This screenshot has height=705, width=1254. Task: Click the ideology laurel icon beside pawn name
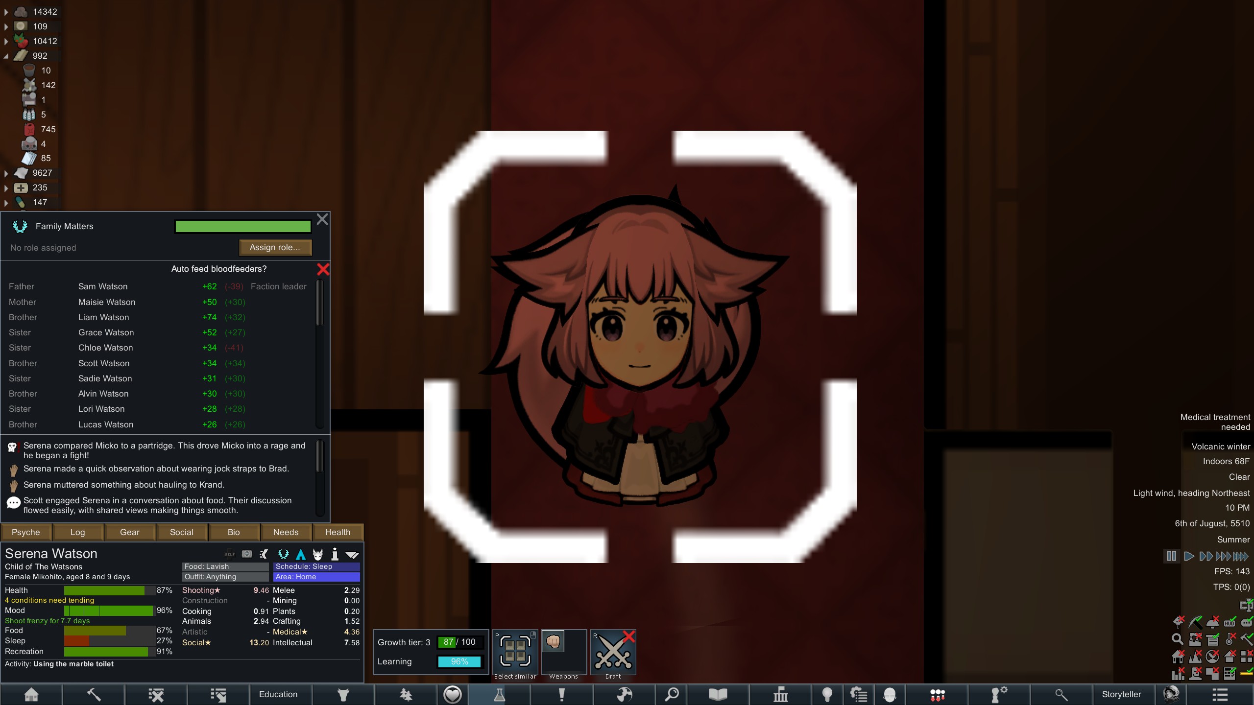click(x=283, y=554)
